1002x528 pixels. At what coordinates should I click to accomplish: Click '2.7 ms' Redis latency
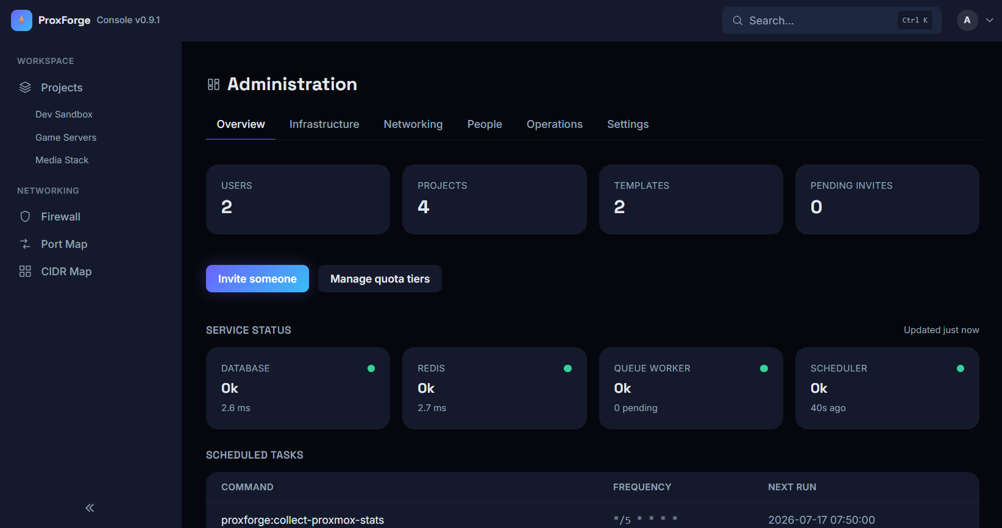tap(432, 408)
